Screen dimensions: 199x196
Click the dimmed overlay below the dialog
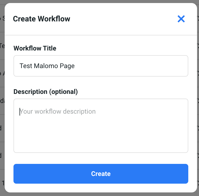(99, 194)
